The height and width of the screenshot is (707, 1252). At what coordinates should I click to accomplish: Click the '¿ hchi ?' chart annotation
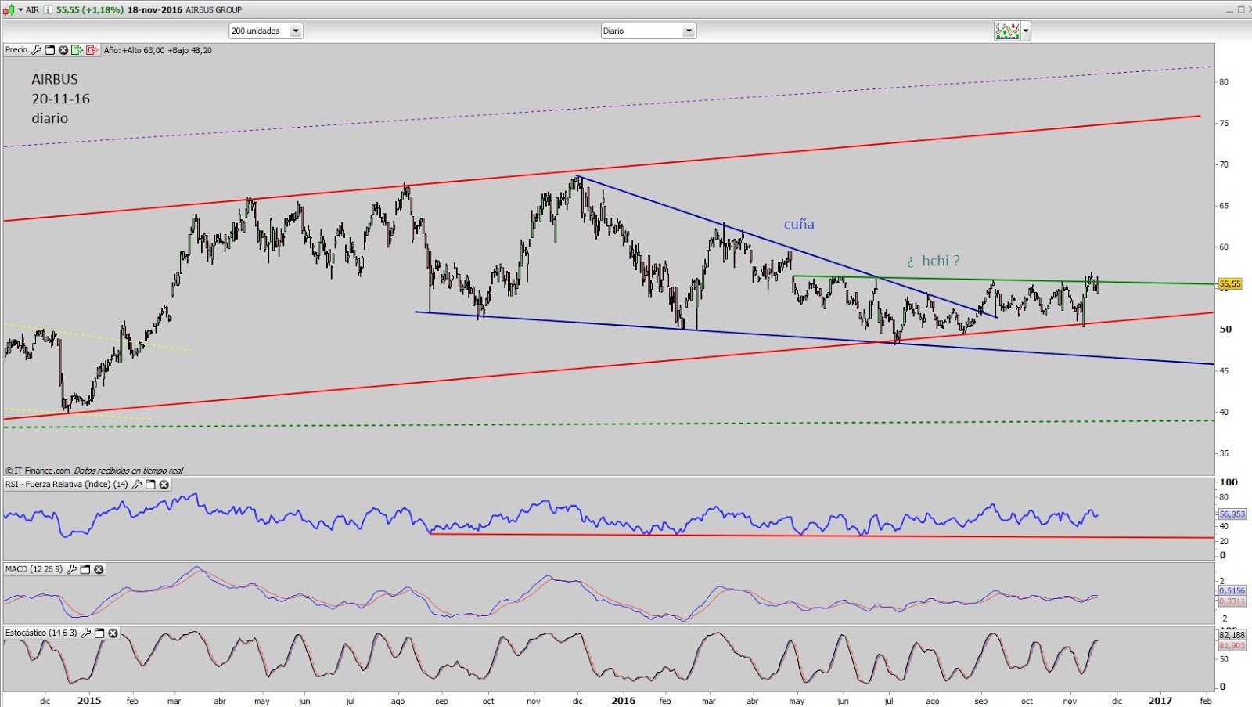pyautogui.click(x=933, y=261)
